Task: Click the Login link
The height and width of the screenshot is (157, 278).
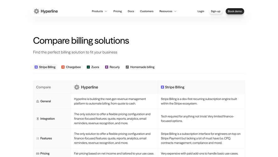Action: 201,11
